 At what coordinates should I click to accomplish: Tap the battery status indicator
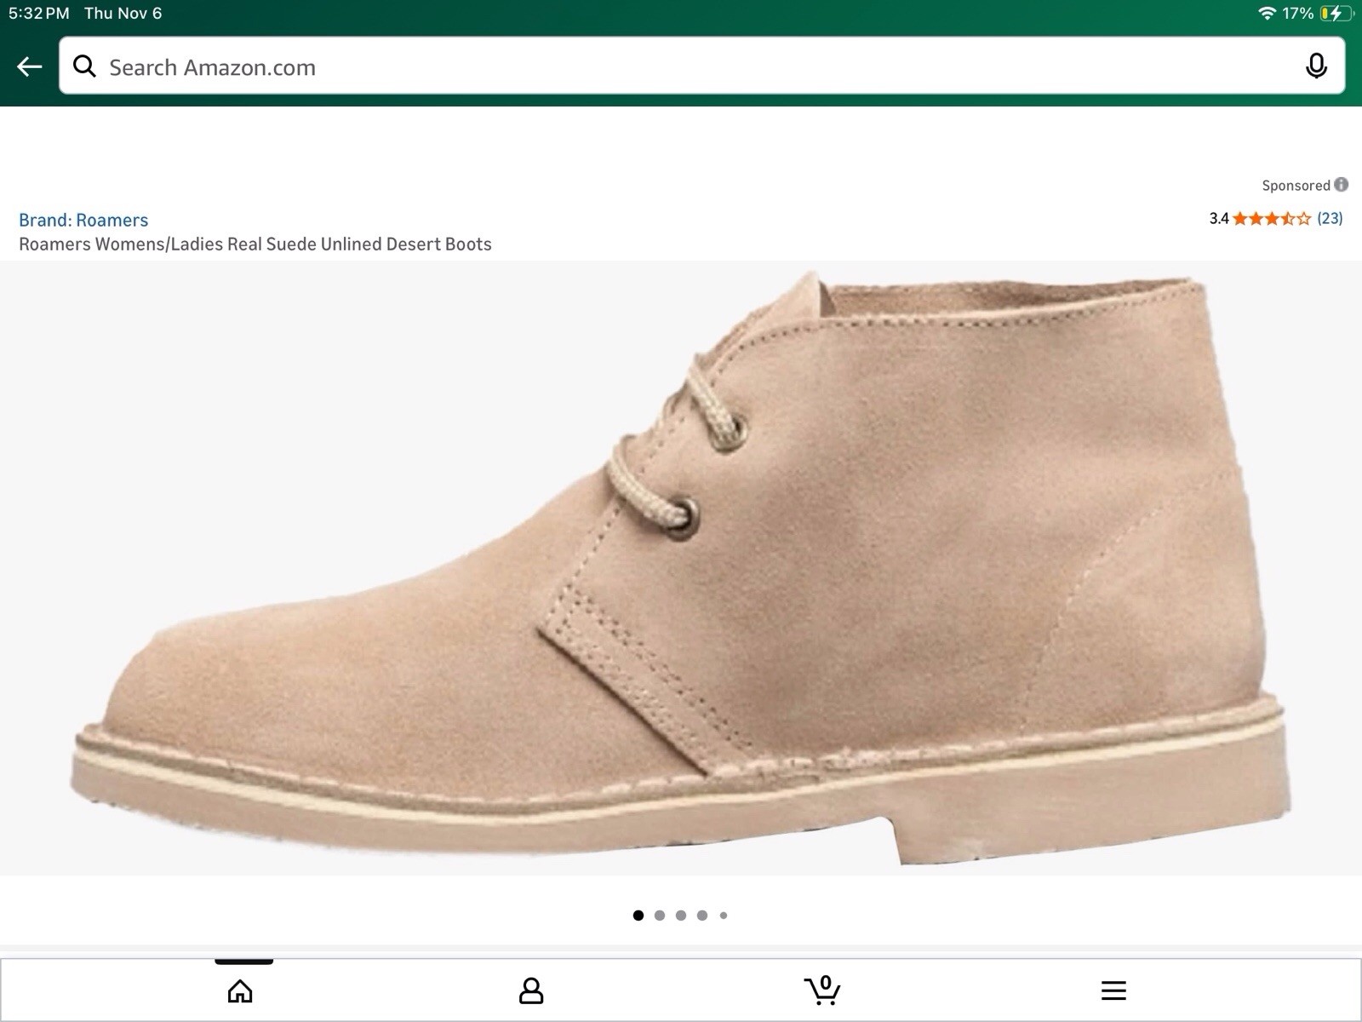tap(1336, 14)
